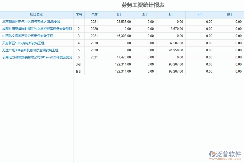The height and width of the screenshot is (163, 244).
Task: Click the 泛普软件 logo icon
Action: pyautogui.click(x=213, y=153)
